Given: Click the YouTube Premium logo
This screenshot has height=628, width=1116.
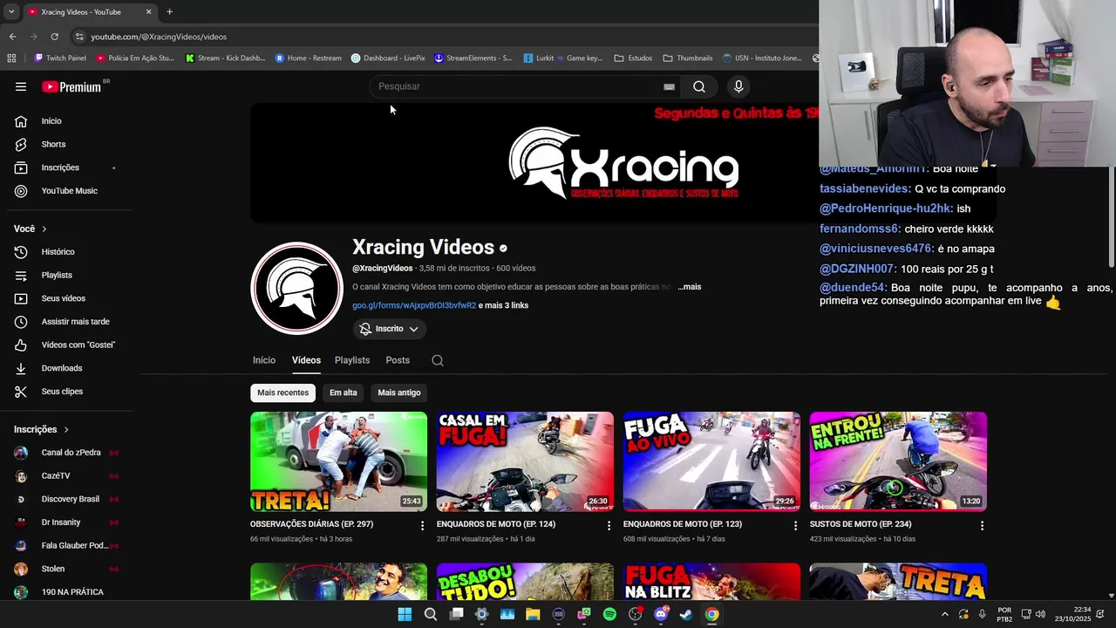Looking at the screenshot, I should point(72,86).
